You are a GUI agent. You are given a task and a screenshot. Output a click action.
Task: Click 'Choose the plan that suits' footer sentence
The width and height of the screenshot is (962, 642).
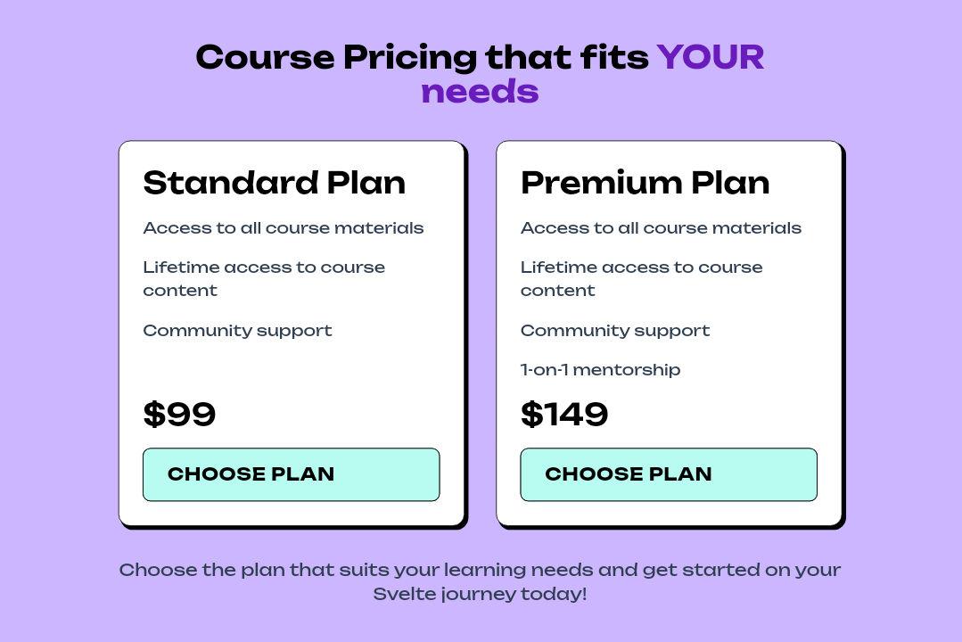[480, 570]
